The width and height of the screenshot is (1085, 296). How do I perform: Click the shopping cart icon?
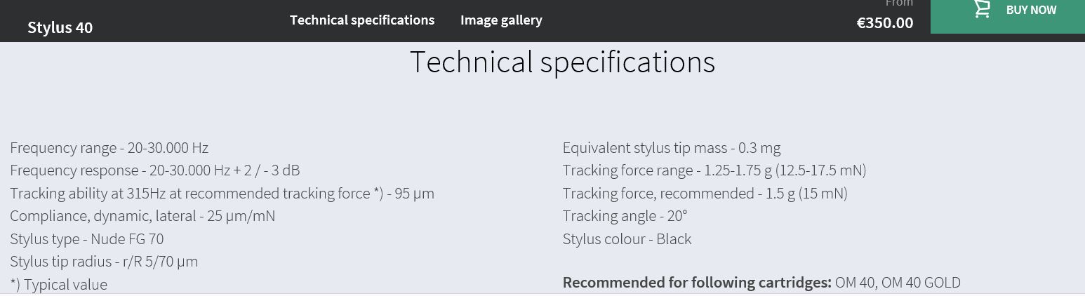click(x=982, y=9)
